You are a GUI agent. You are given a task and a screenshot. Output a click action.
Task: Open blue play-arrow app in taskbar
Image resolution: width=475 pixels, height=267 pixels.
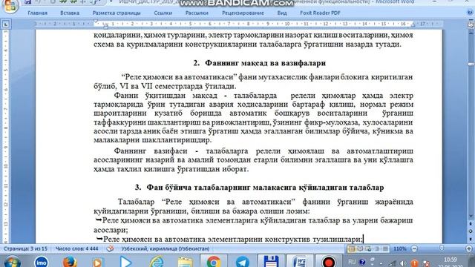click(x=125, y=262)
